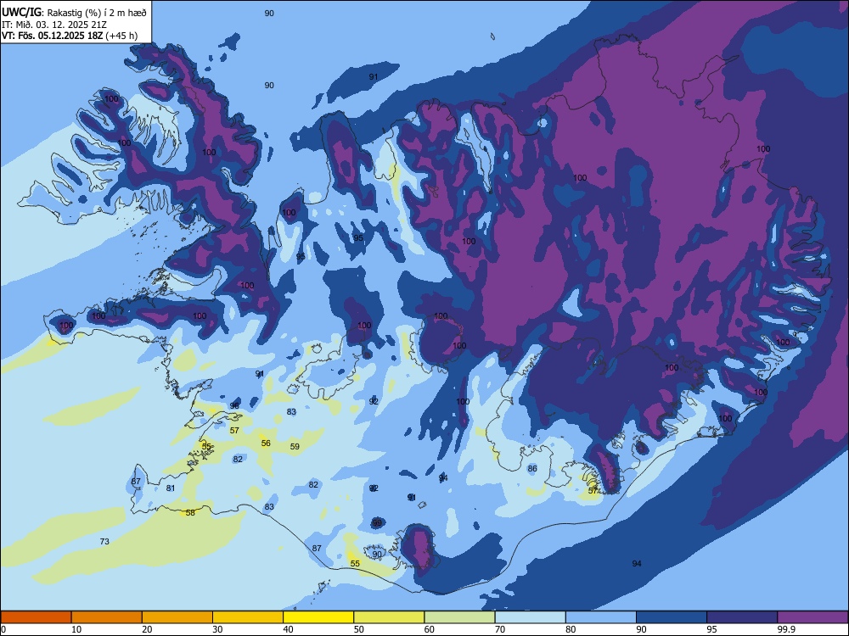
Task: Click the legend tick label '0'
Action: pos(3,629)
